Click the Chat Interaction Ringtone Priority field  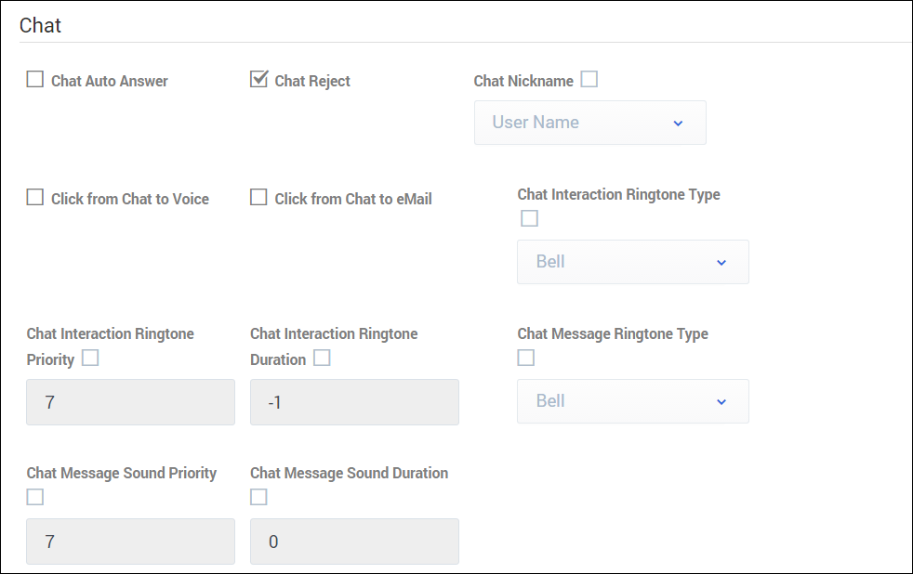130,402
